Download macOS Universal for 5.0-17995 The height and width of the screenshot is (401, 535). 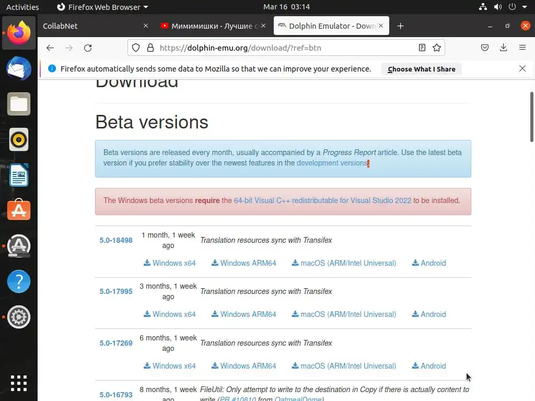click(344, 314)
